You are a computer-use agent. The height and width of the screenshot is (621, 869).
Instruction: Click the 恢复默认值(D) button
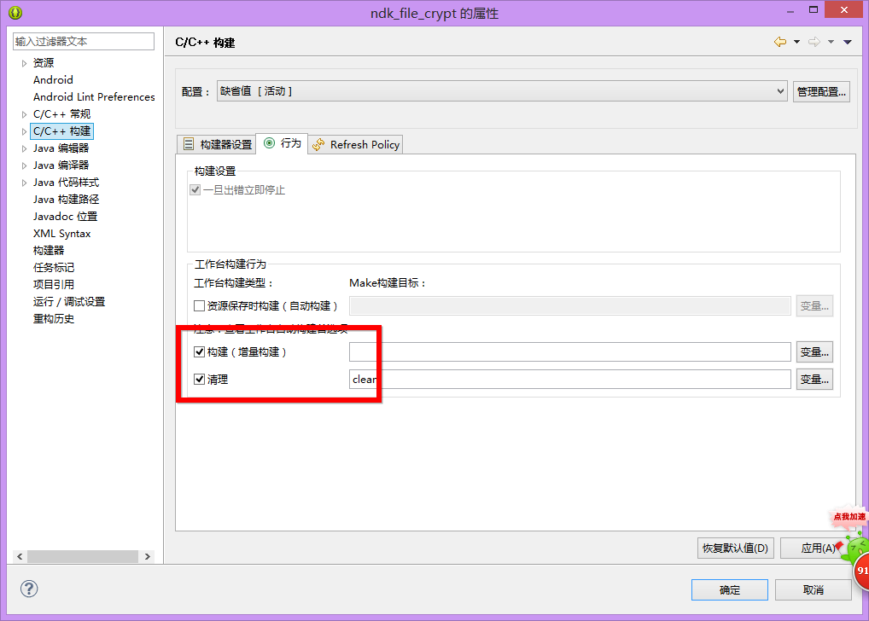[x=736, y=548]
